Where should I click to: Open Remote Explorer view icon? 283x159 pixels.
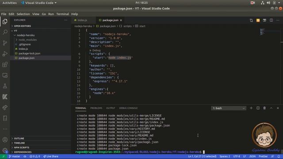point(5,75)
